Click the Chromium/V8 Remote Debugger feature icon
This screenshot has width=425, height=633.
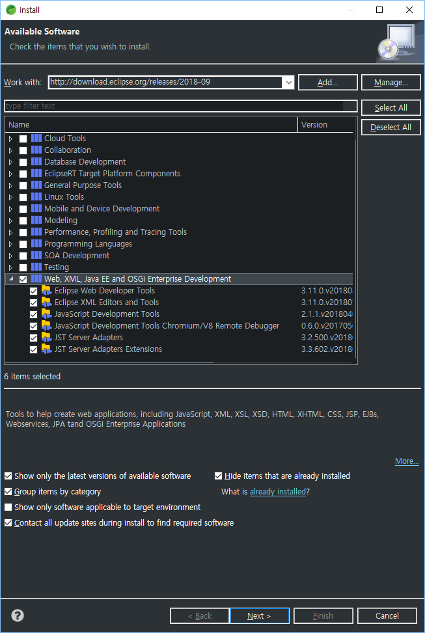46,326
